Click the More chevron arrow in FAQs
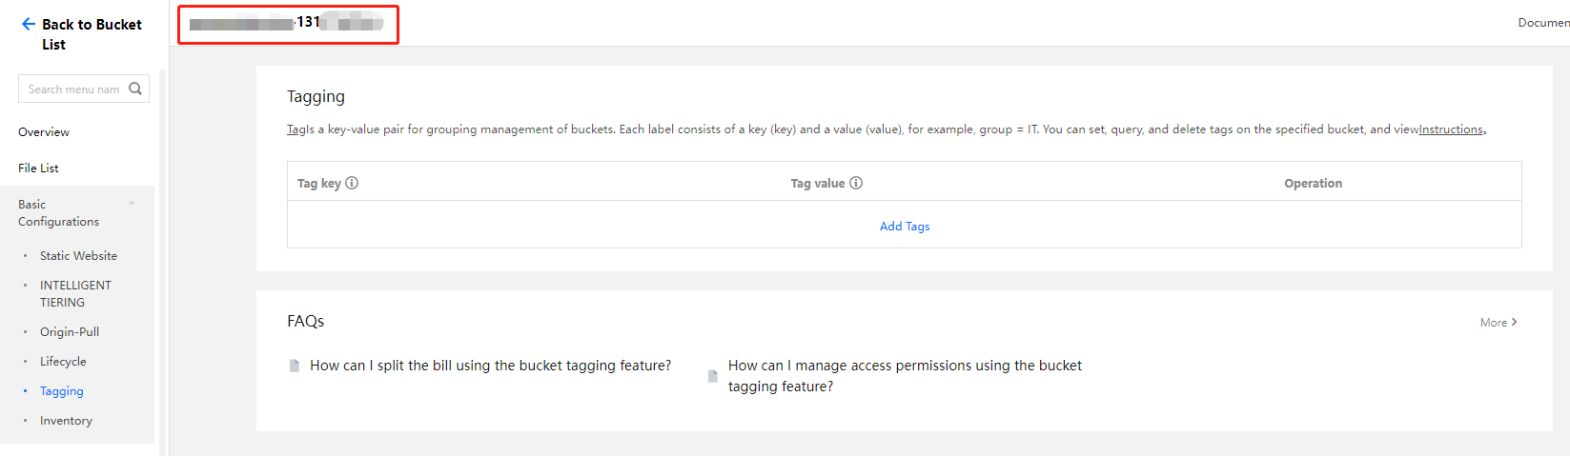1570x456 pixels. [x=1514, y=322]
